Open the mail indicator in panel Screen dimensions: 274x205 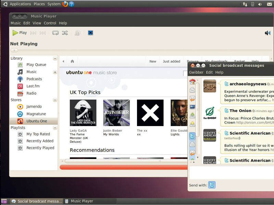pos(269,4)
